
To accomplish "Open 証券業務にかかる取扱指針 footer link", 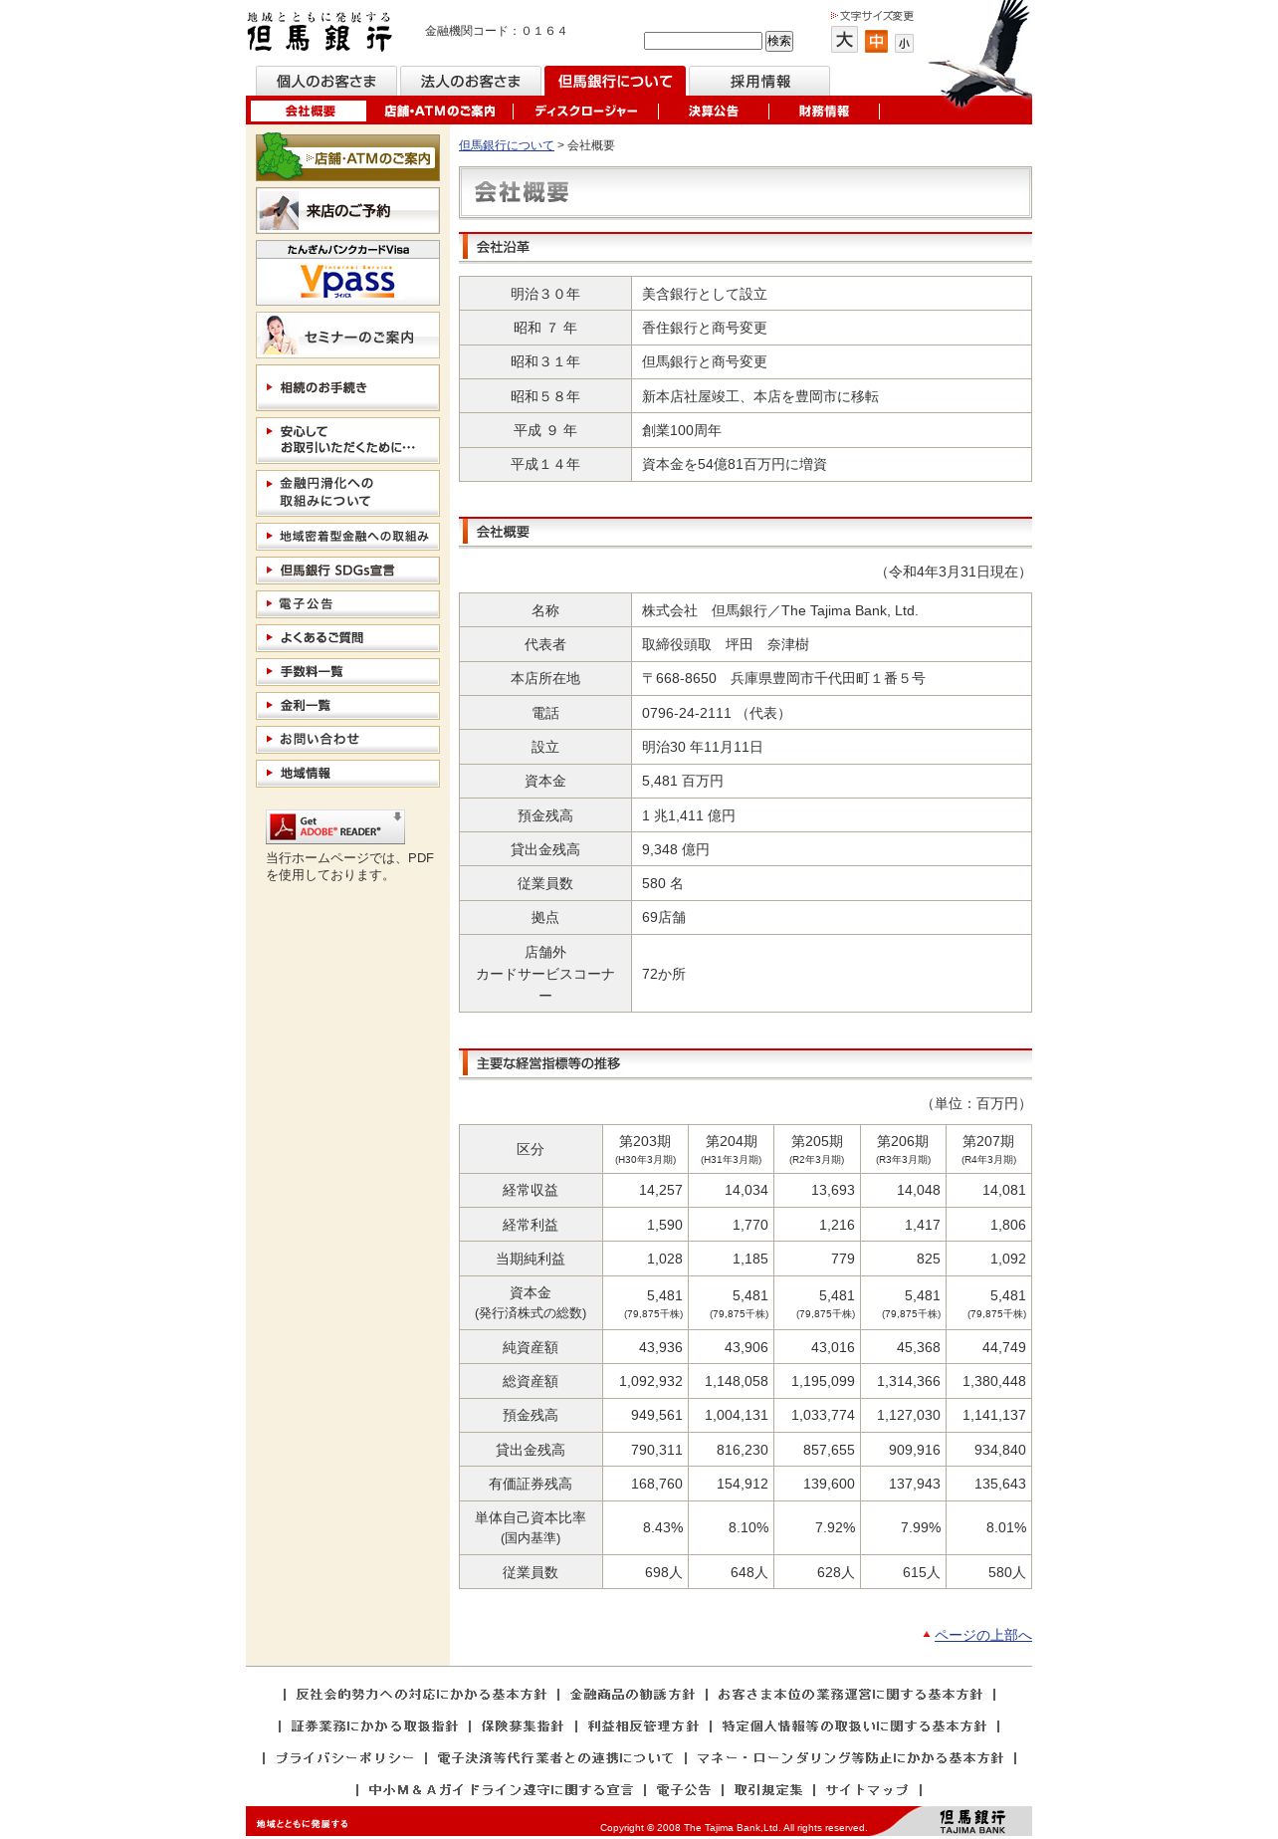I will pos(374,1726).
